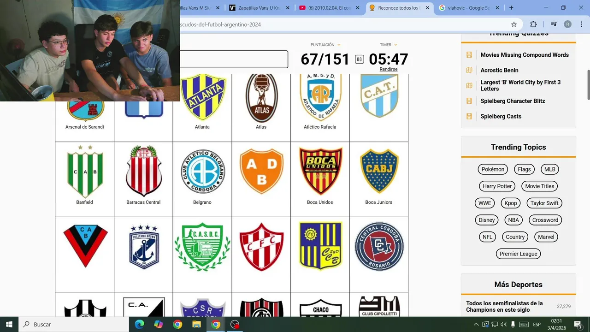Click the Rendirse link
590x332 pixels.
[x=389, y=69]
